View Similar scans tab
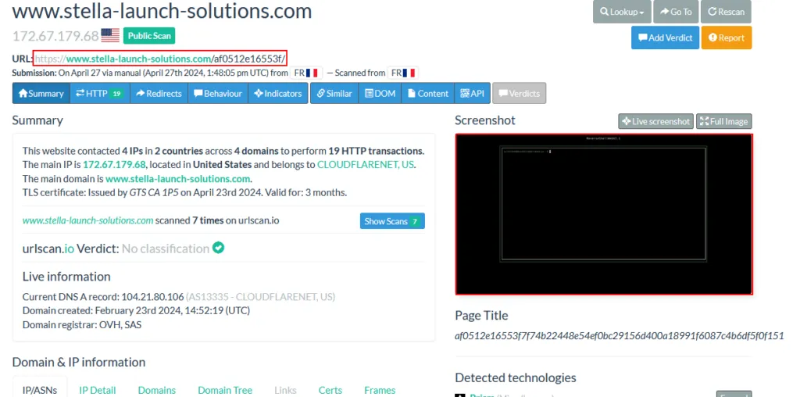The height and width of the screenshot is (397, 800). 334,93
